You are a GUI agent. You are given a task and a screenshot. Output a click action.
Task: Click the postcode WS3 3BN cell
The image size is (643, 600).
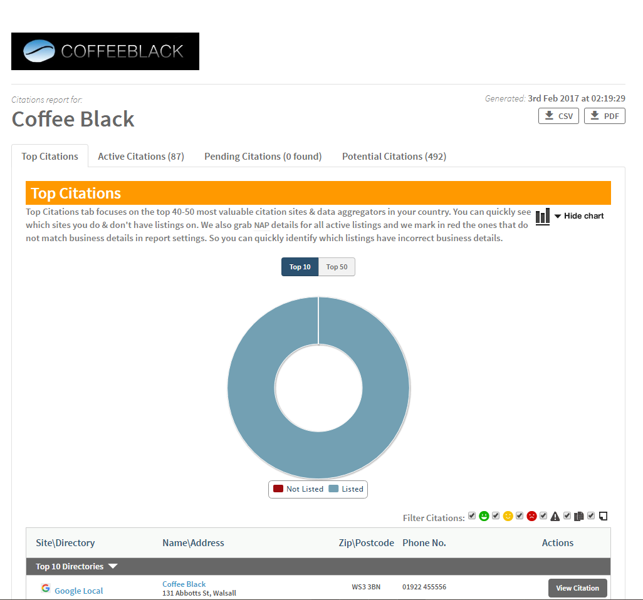coord(366,587)
